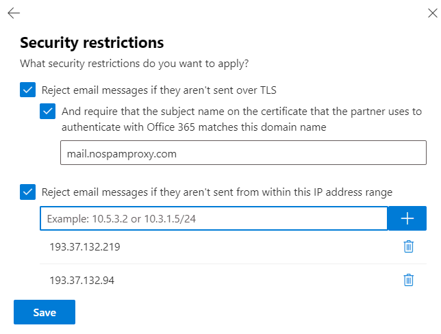Disable the IP address range restriction checkbox
Image resolution: width=441 pixels, height=334 pixels.
(x=27, y=192)
